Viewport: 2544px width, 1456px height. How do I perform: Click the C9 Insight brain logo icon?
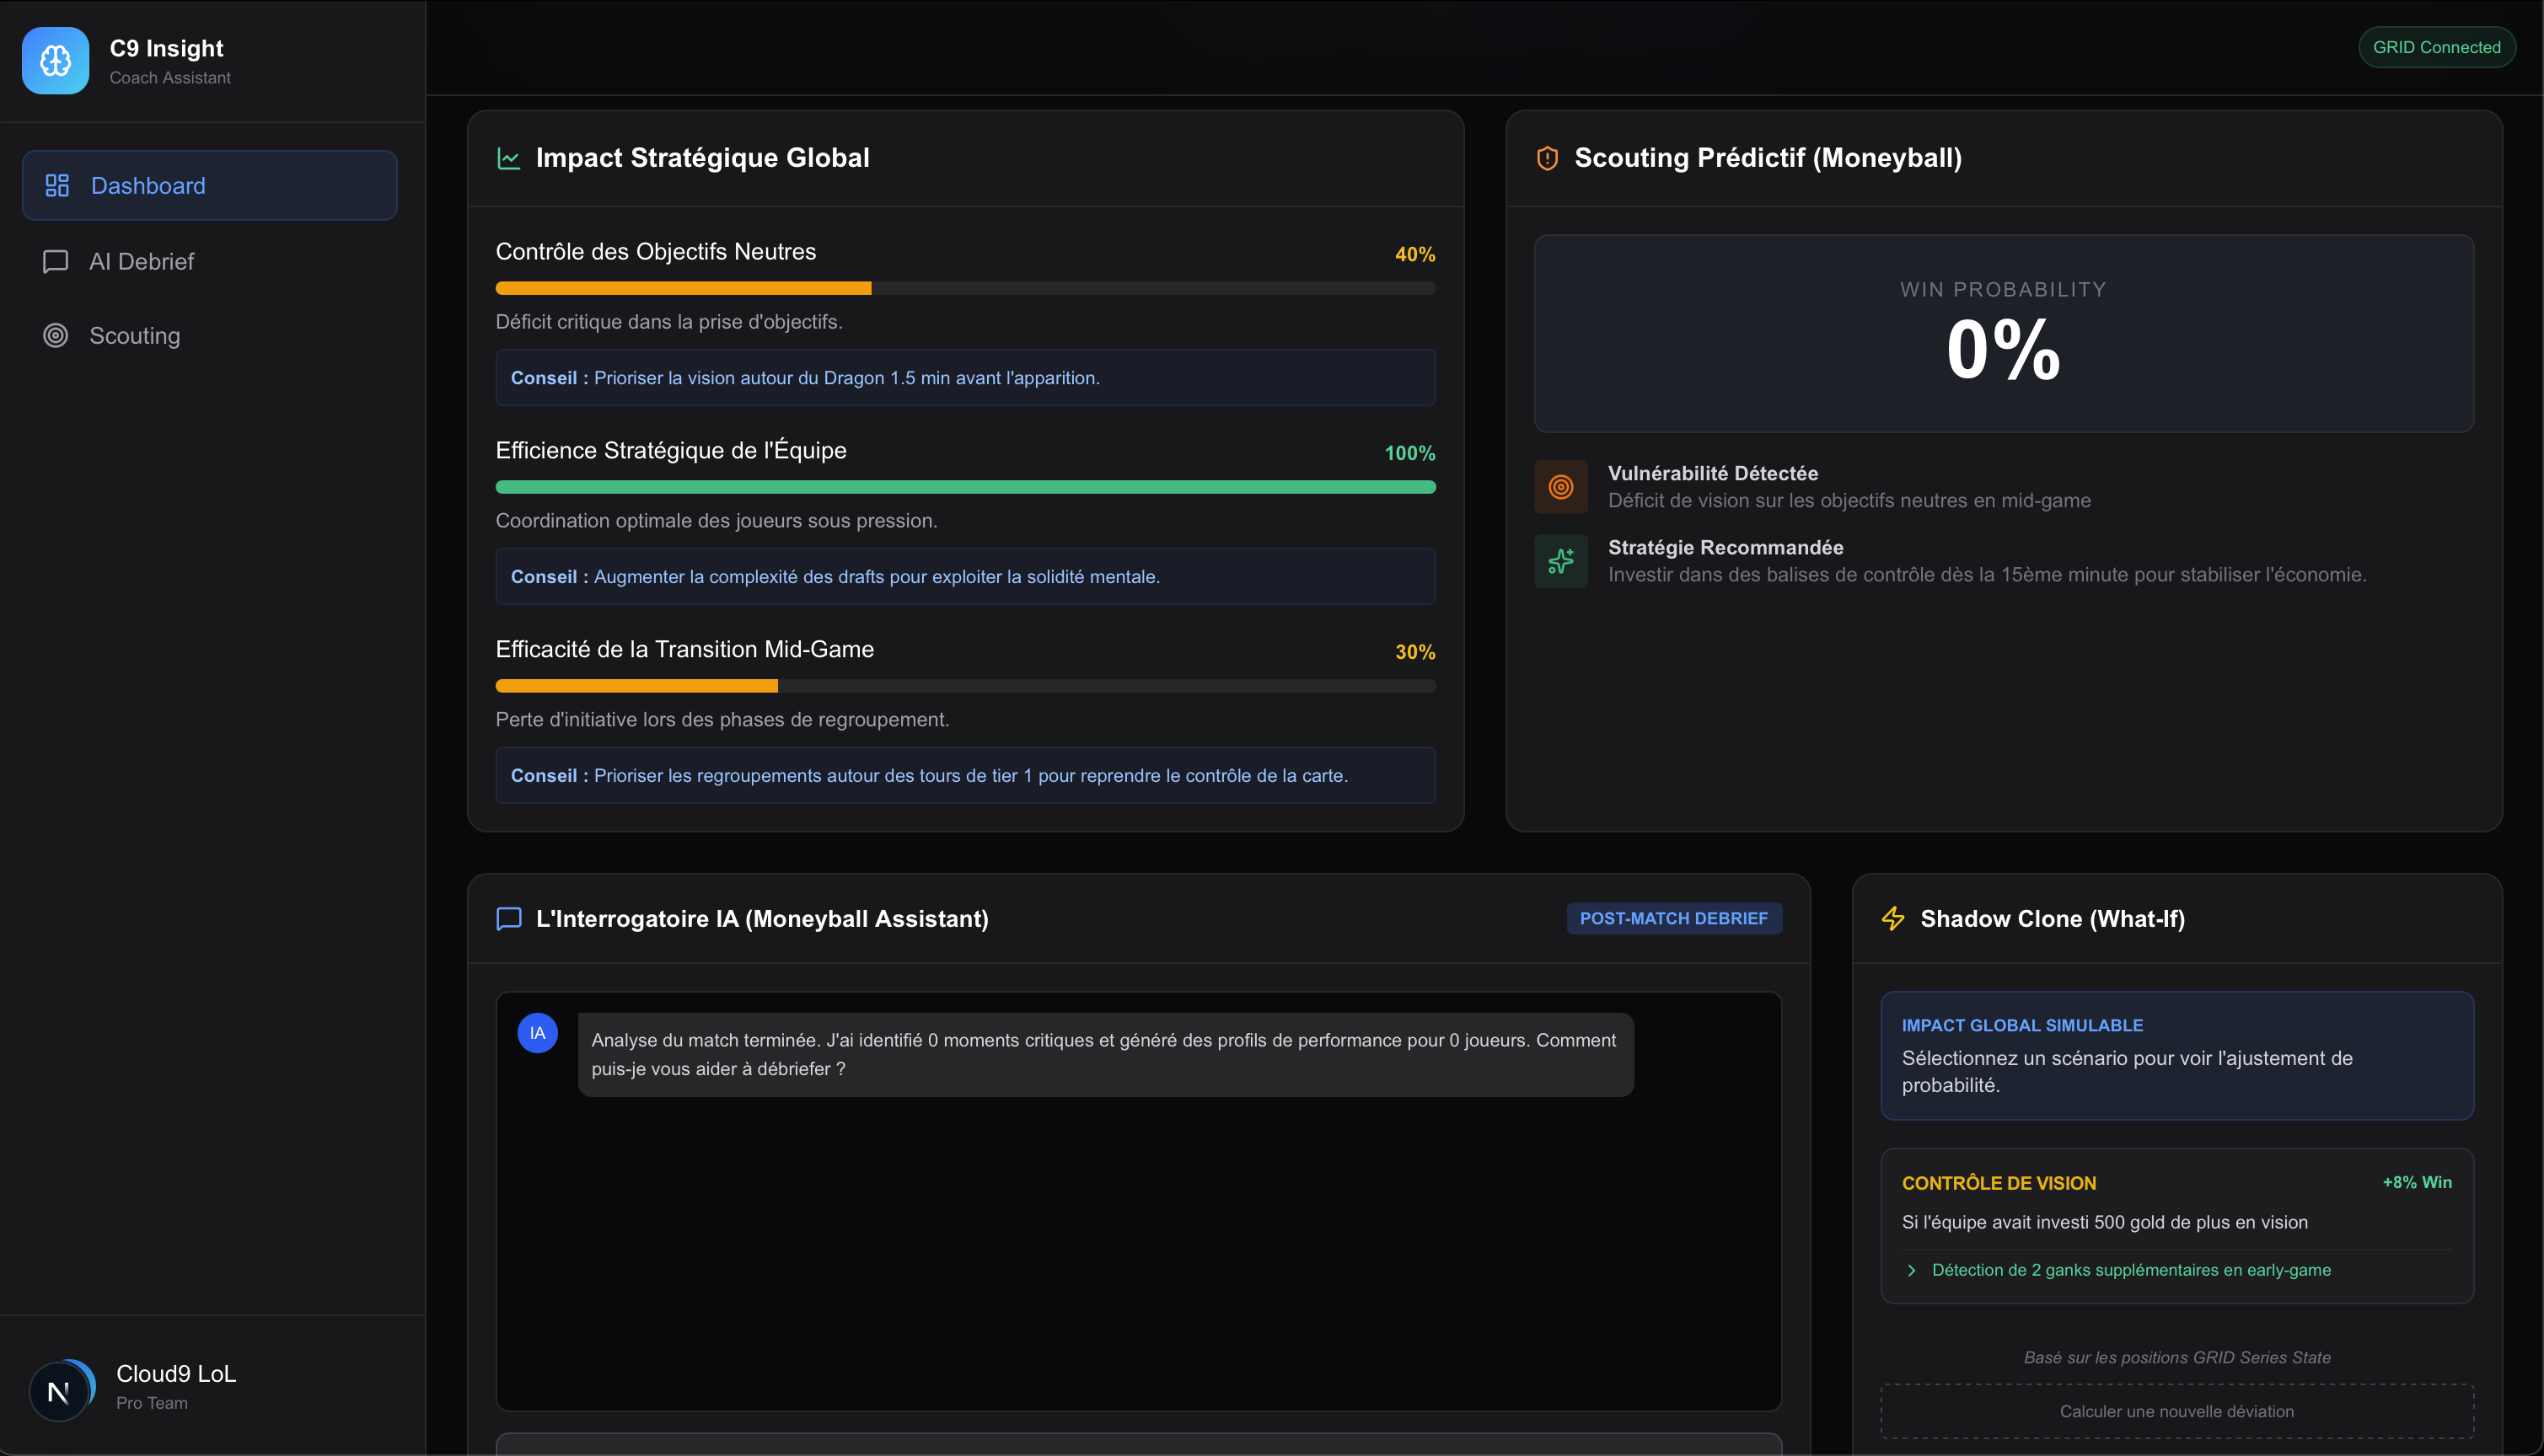point(55,61)
